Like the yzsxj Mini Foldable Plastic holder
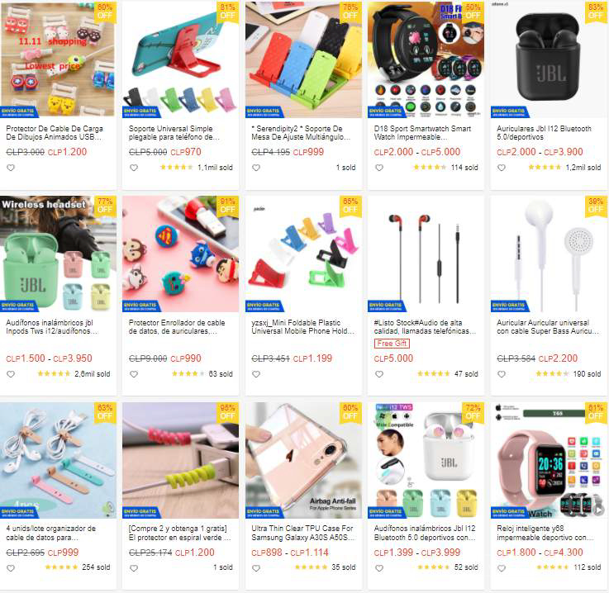Screen dimensions: 609x593 coord(256,374)
